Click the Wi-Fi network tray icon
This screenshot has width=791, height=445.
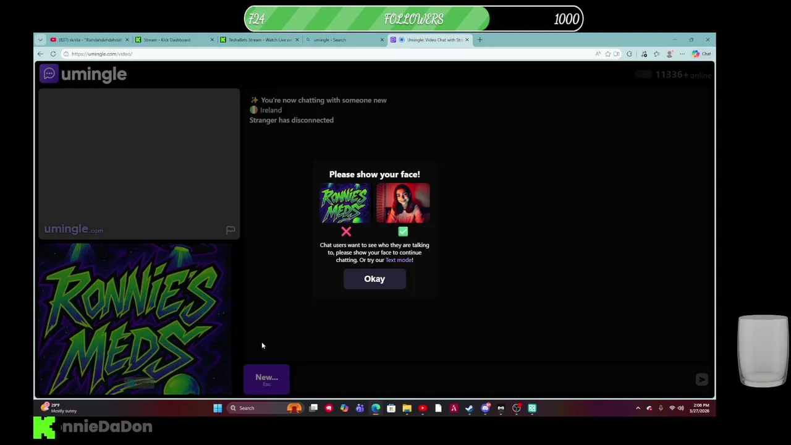672,408
